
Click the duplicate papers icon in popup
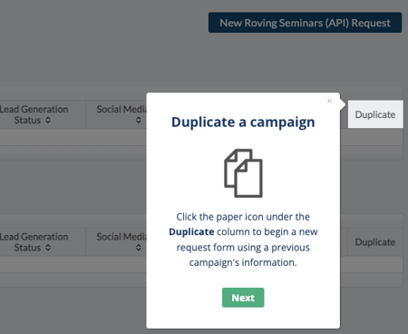tap(243, 173)
